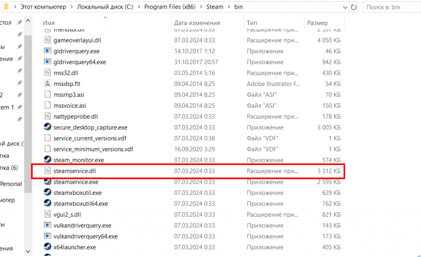The image size is (421, 257).
Task: Select the file name steamservice.exe
Action: pos(76,182)
